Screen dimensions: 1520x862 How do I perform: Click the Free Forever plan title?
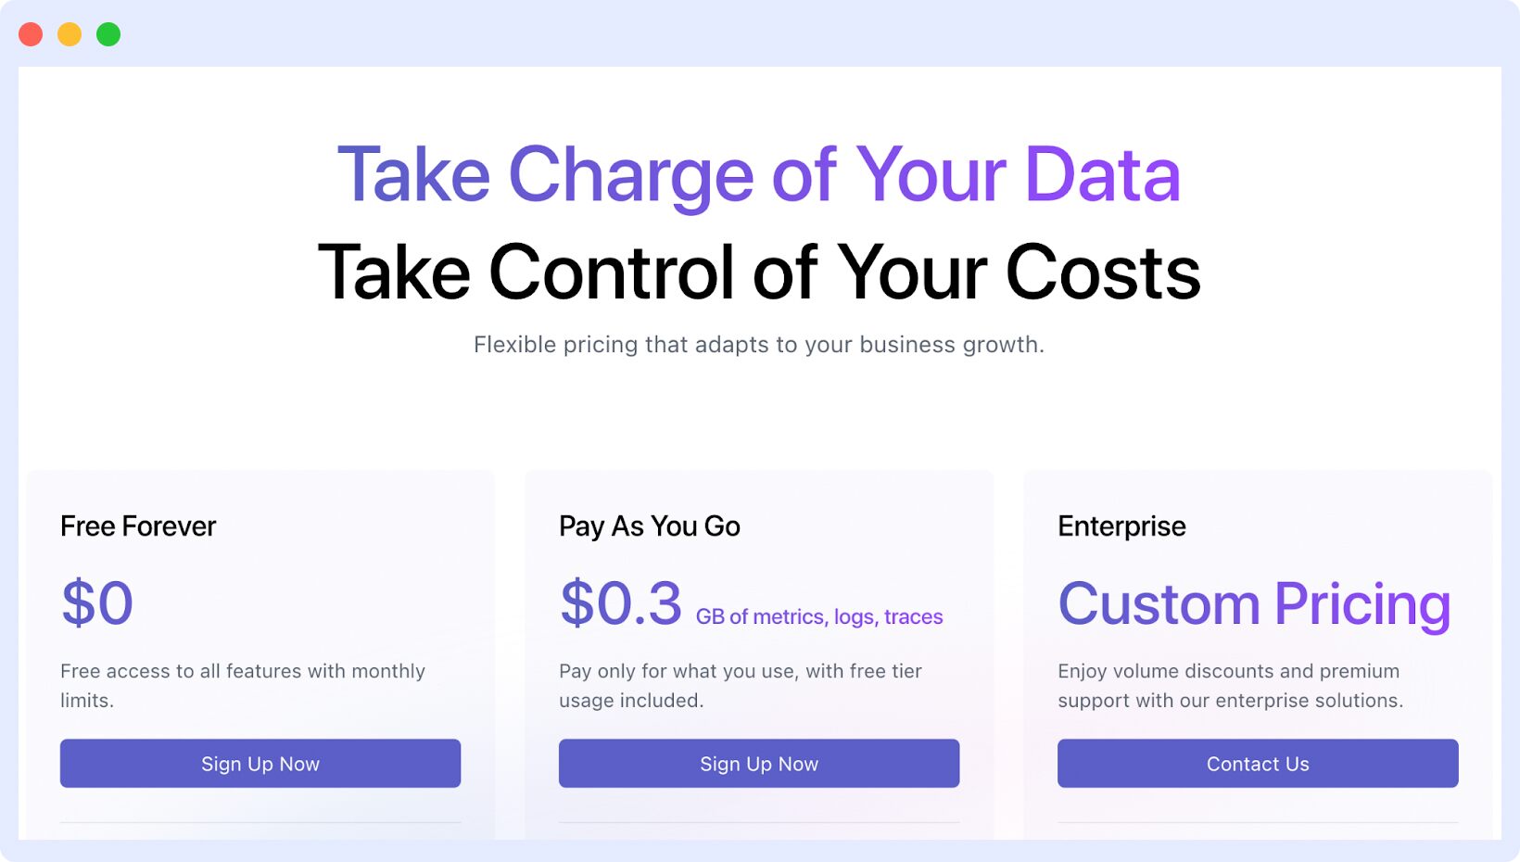tap(137, 526)
